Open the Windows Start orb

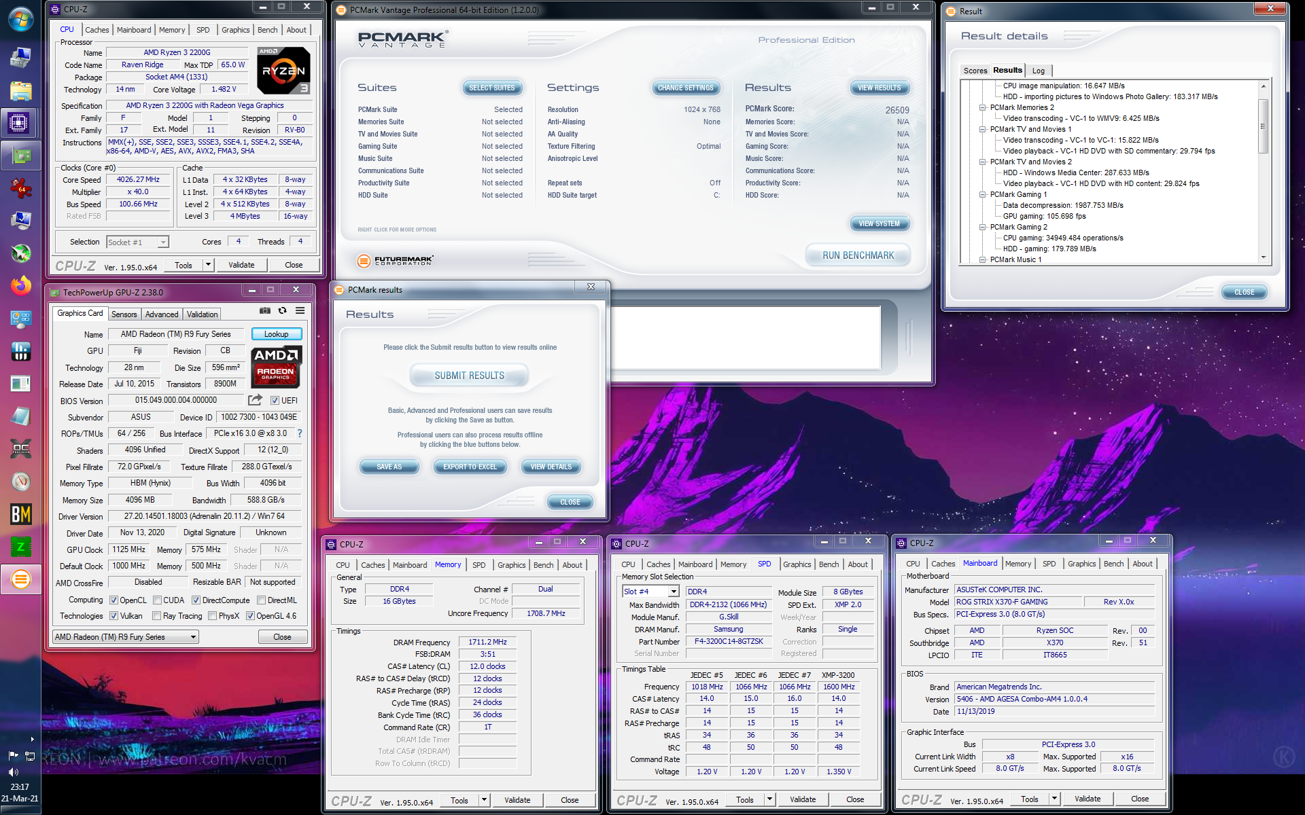point(20,19)
